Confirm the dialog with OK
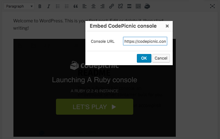 tap(144, 58)
